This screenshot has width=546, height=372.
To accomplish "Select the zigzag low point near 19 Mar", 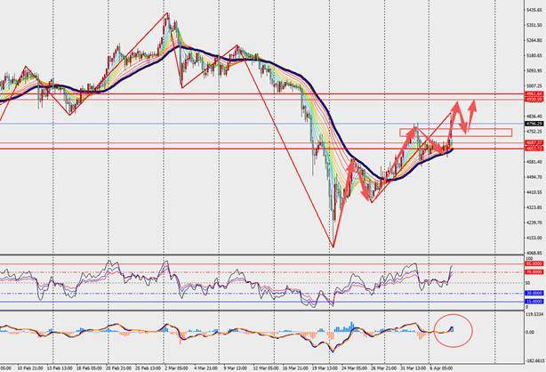I will tap(333, 247).
